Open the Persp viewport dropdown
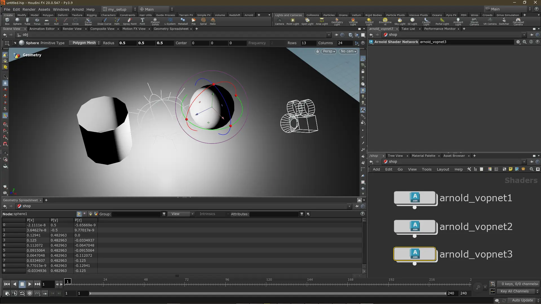Image resolution: width=541 pixels, height=304 pixels. (x=329, y=51)
